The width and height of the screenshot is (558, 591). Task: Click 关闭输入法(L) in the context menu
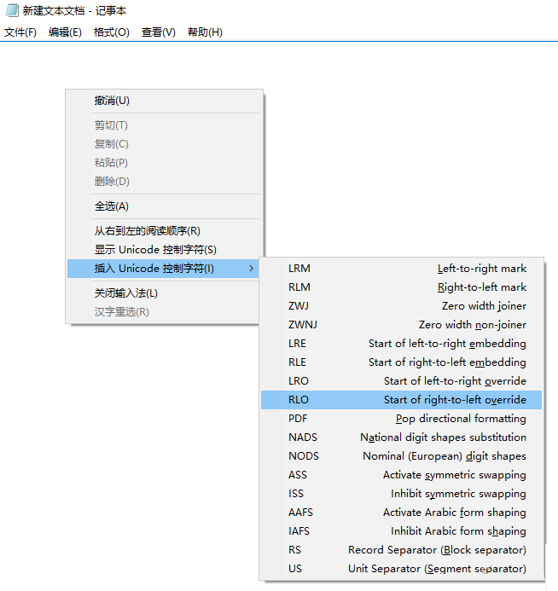pos(125,293)
